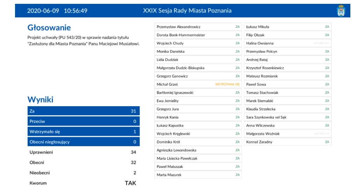
Task: Click the Obecni niegłosujący results bar
Action: click(83, 142)
